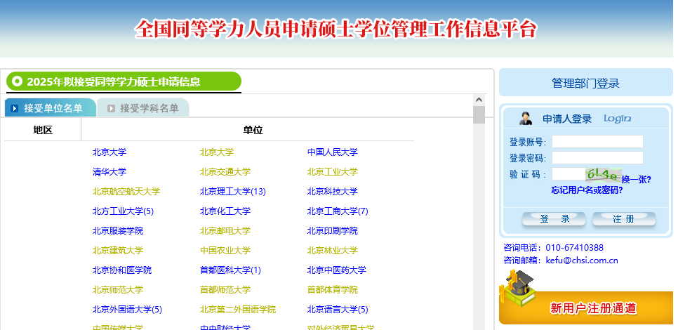Open the 中国农业大学 link
The image size is (678, 330).
225,251
